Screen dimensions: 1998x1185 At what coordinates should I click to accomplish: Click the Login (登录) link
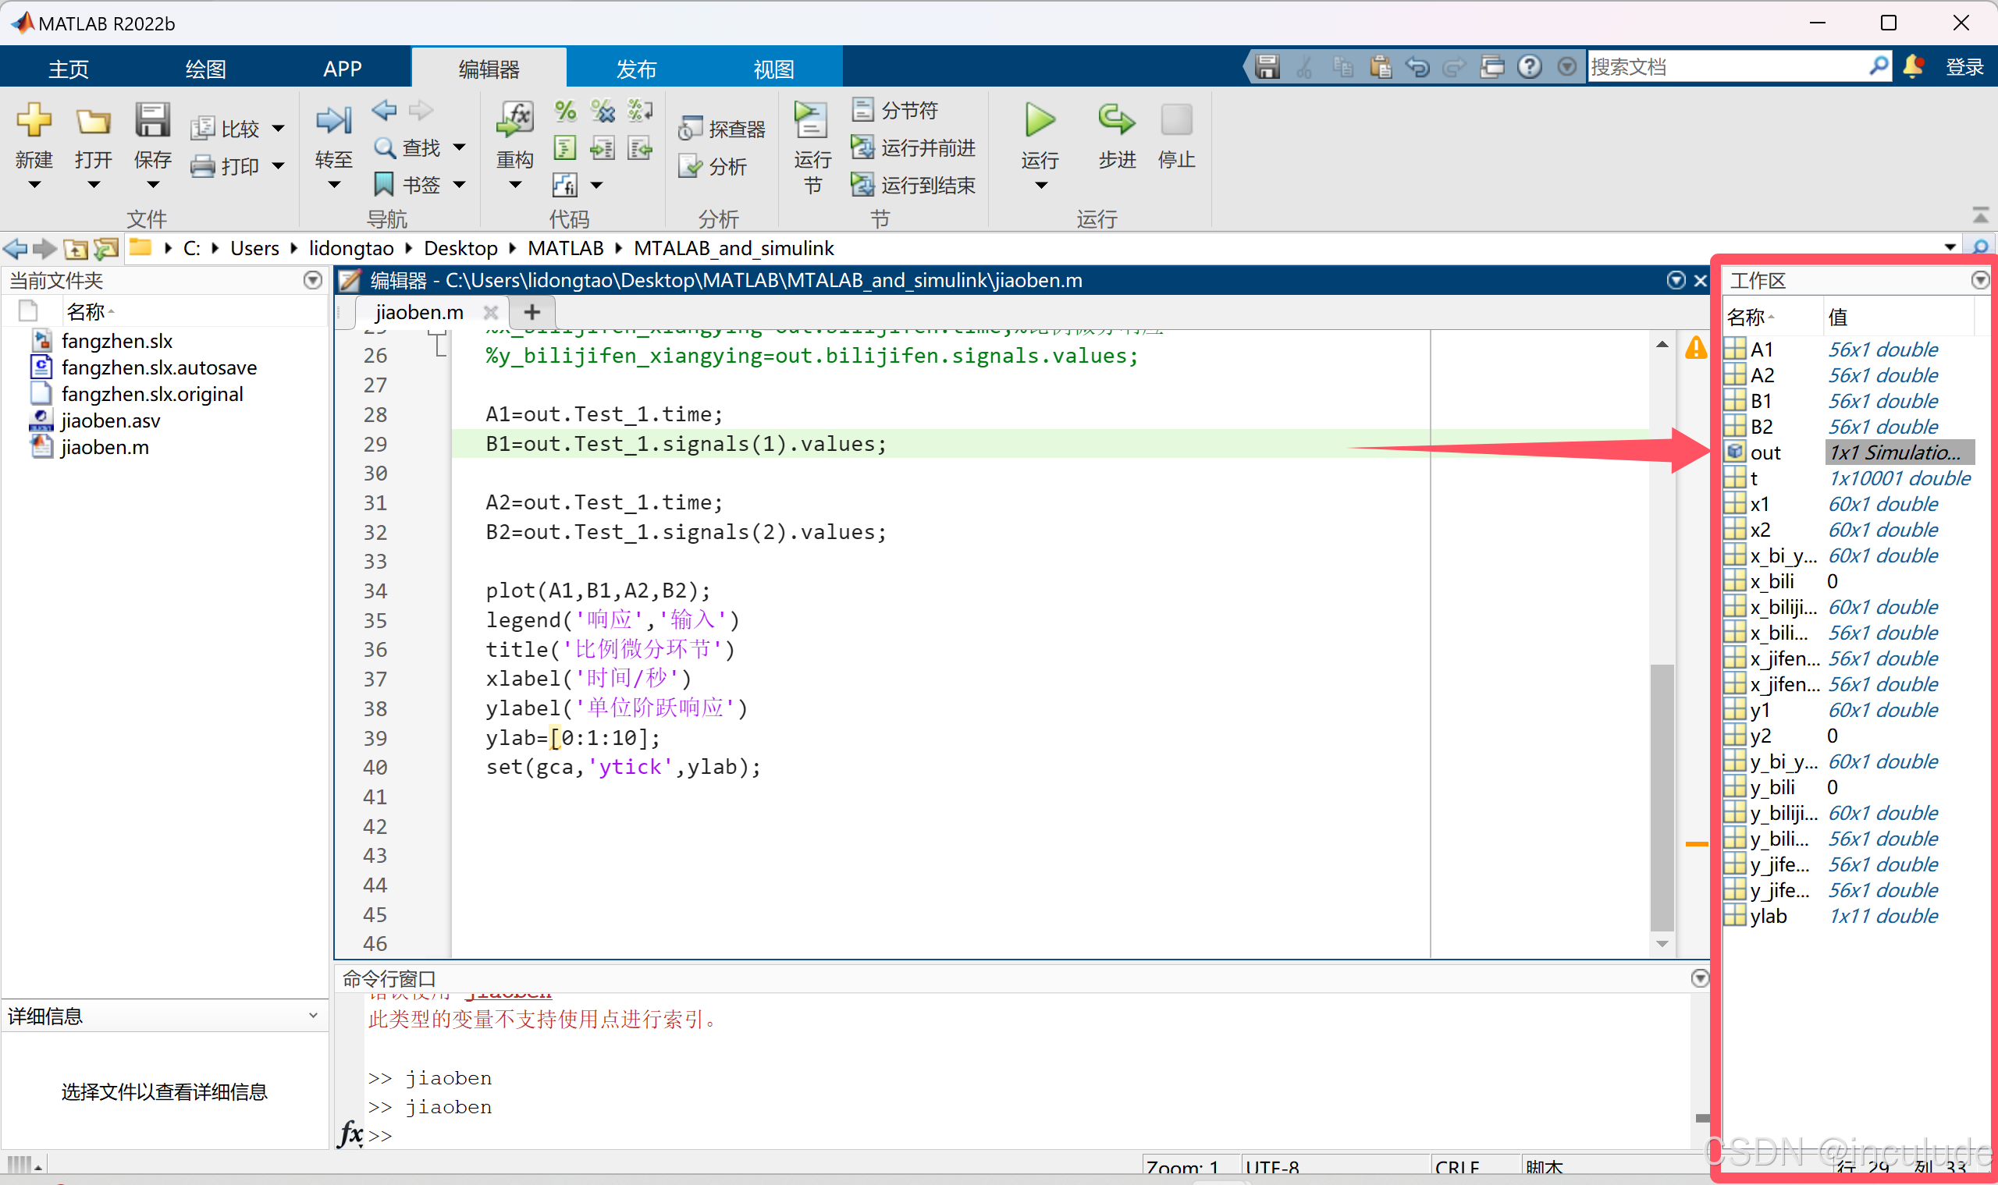pyautogui.click(x=1964, y=67)
